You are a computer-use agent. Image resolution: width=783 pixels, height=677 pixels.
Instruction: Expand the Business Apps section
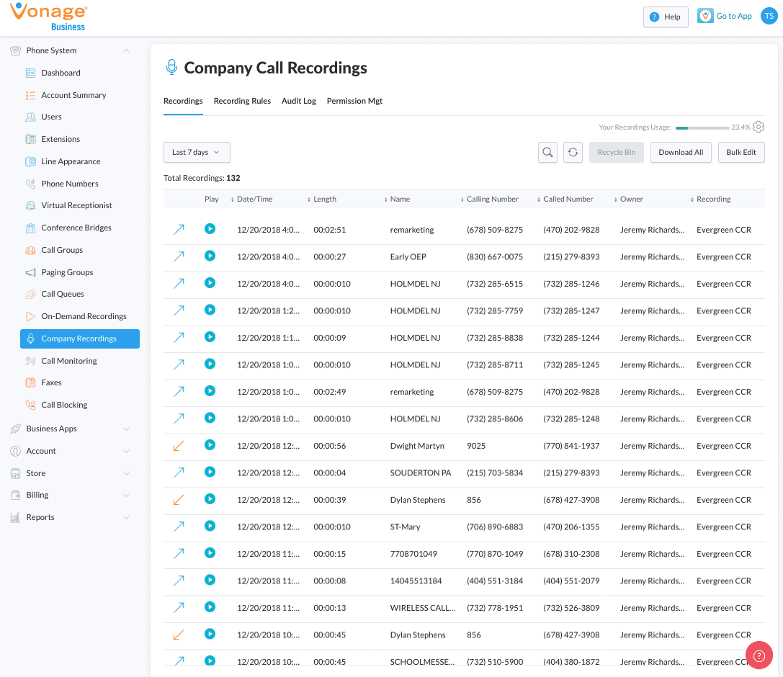pyautogui.click(x=126, y=429)
